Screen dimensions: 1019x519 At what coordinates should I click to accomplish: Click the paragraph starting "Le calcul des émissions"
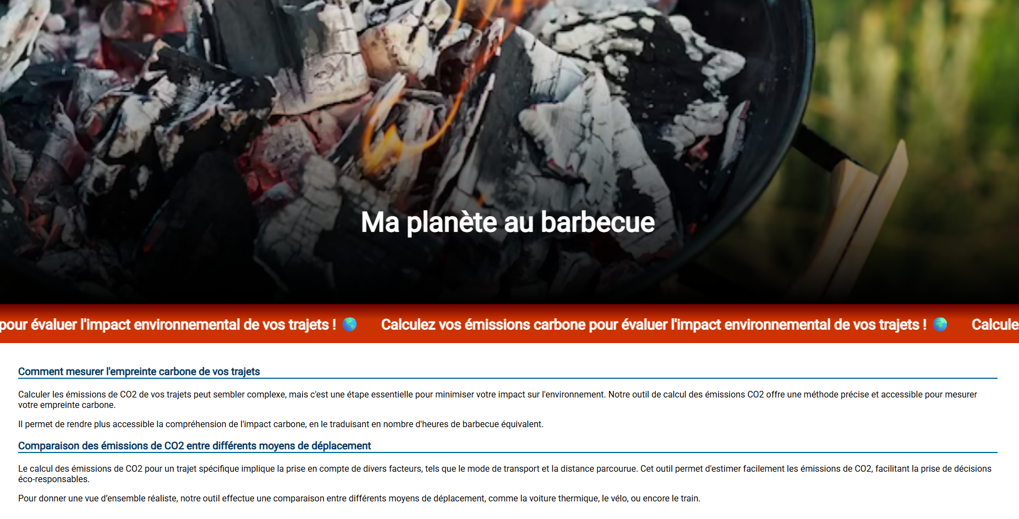[x=505, y=474]
